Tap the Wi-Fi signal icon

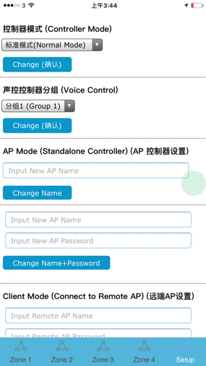[x=31, y=5]
